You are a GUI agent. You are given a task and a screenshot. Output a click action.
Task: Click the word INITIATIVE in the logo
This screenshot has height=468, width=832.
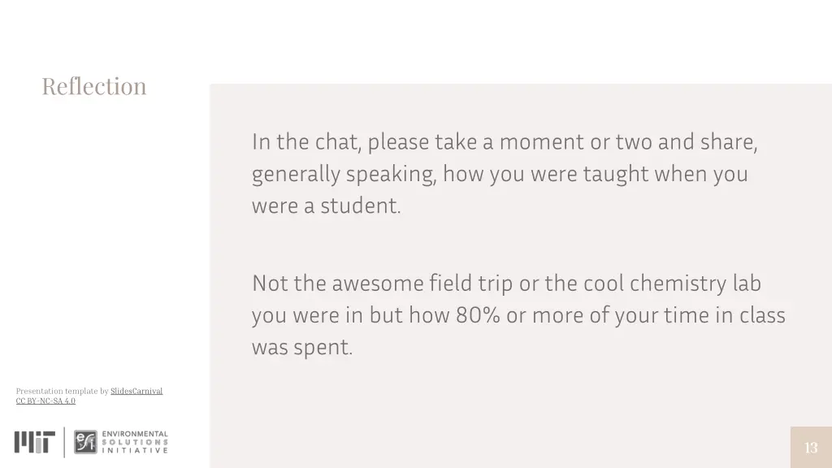click(135, 450)
